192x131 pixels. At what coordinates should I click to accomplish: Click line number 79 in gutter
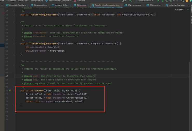tap(7, 120)
